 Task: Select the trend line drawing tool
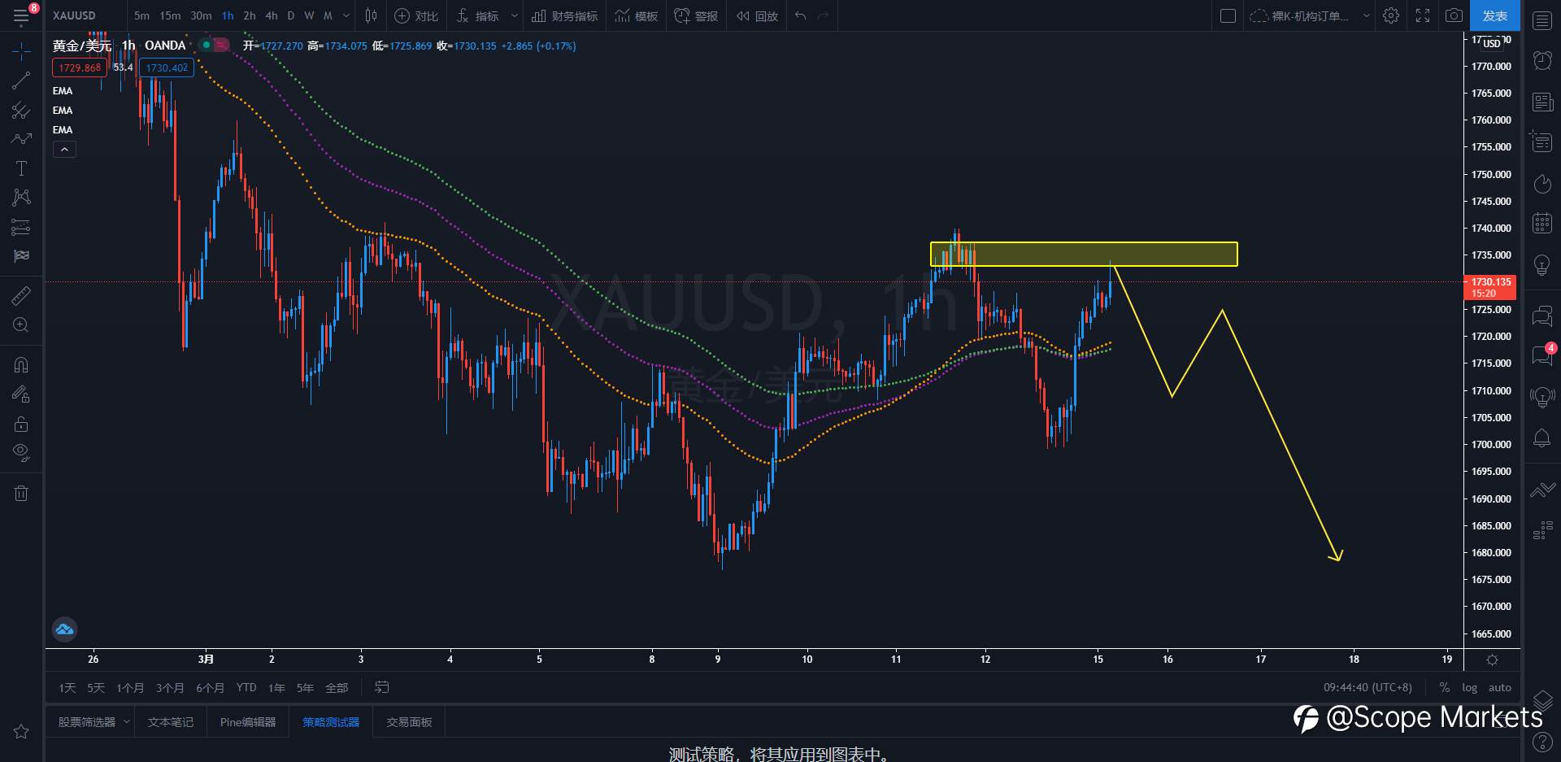click(21, 80)
